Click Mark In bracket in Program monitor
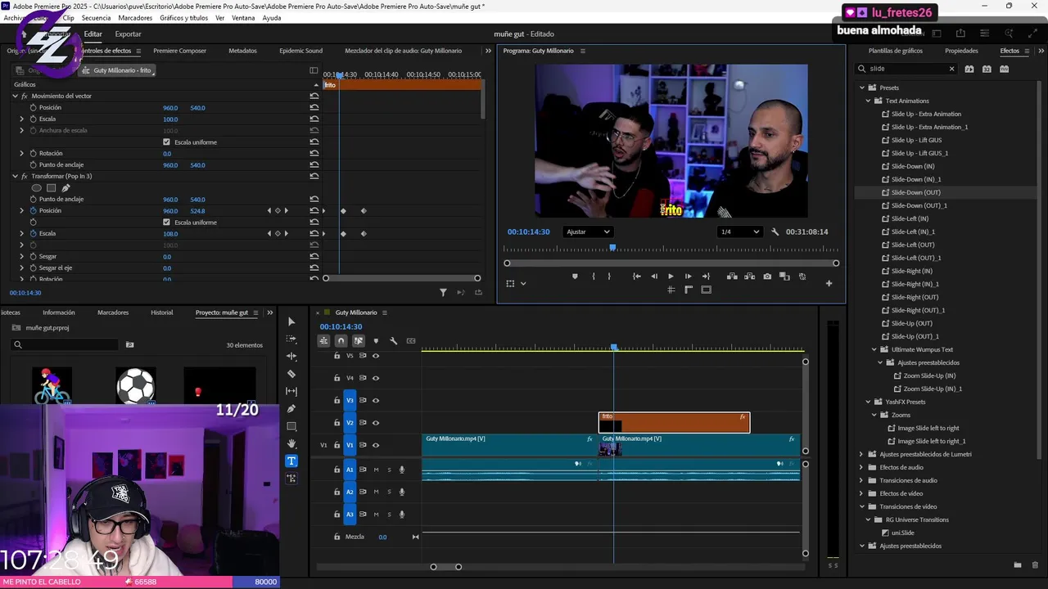This screenshot has height=589, width=1048. (x=594, y=277)
